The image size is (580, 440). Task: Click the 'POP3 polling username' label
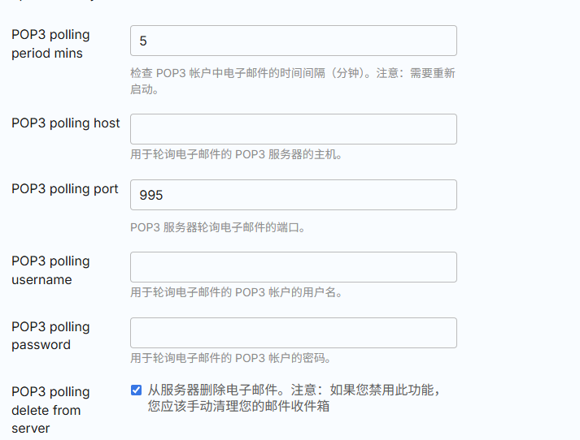click(50, 270)
